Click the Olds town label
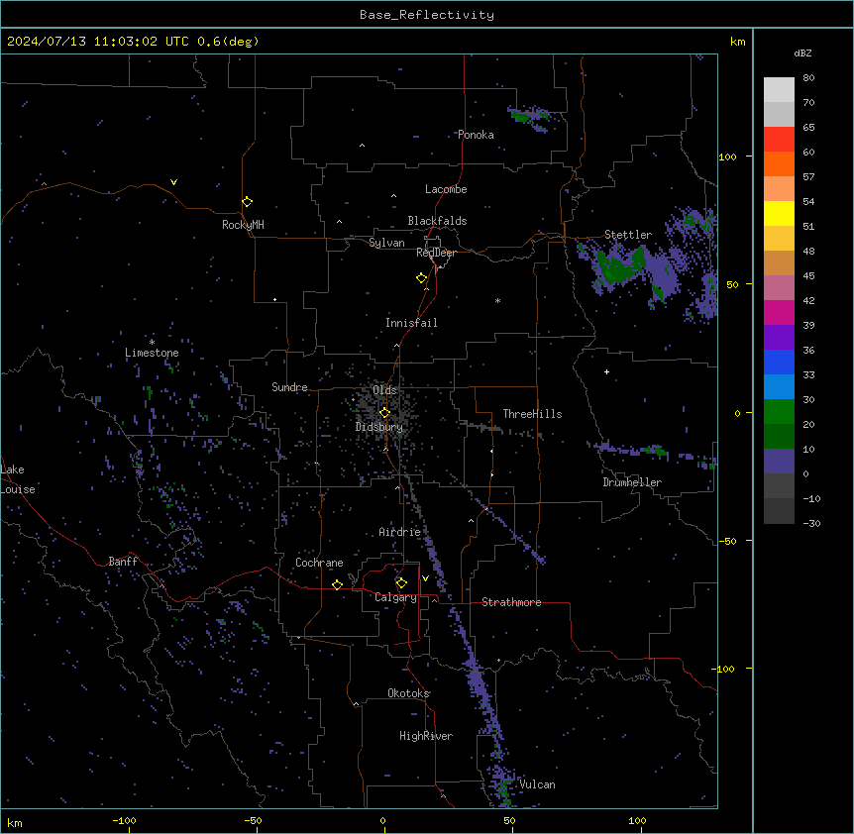Screen dimensions: 854x834 click(x=384, y=390)
